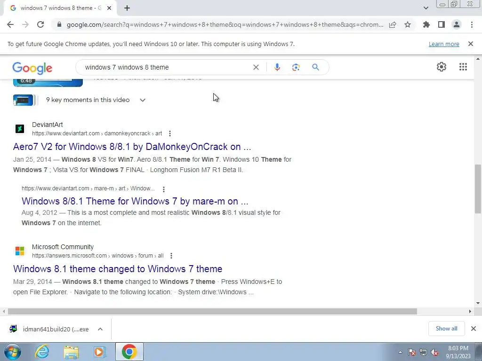The height and width of the screenshot is (361, 482).
Task: Bookmark this tab with the star
Action: tap(408, 24)
